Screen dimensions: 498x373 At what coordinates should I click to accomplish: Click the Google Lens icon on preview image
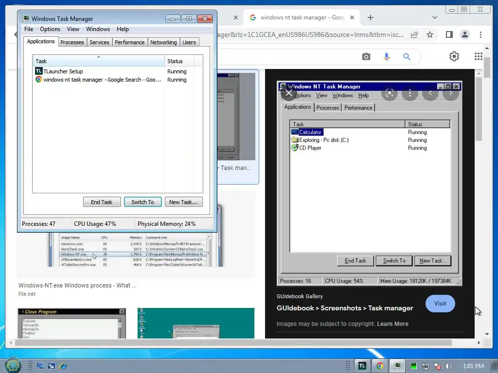pyautogui.click(x=390, y=93)
